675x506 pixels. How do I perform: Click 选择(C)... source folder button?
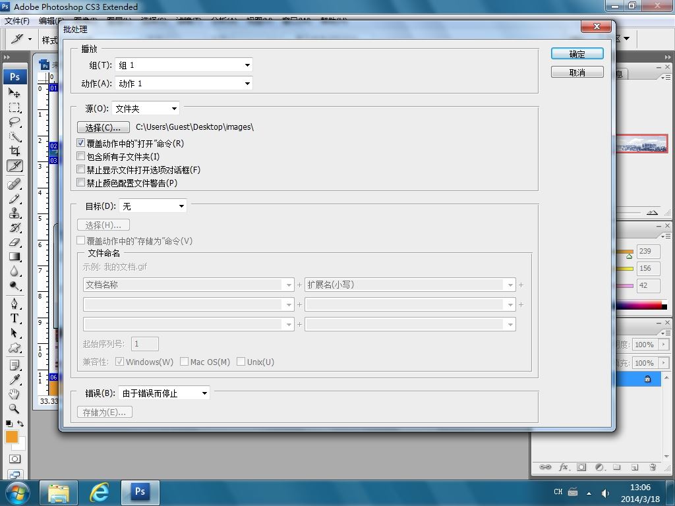pyautogui.click(x=103, y=127)
